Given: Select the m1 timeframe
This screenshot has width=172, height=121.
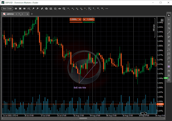Looking at the screenshot, I should tap(69, 9).
